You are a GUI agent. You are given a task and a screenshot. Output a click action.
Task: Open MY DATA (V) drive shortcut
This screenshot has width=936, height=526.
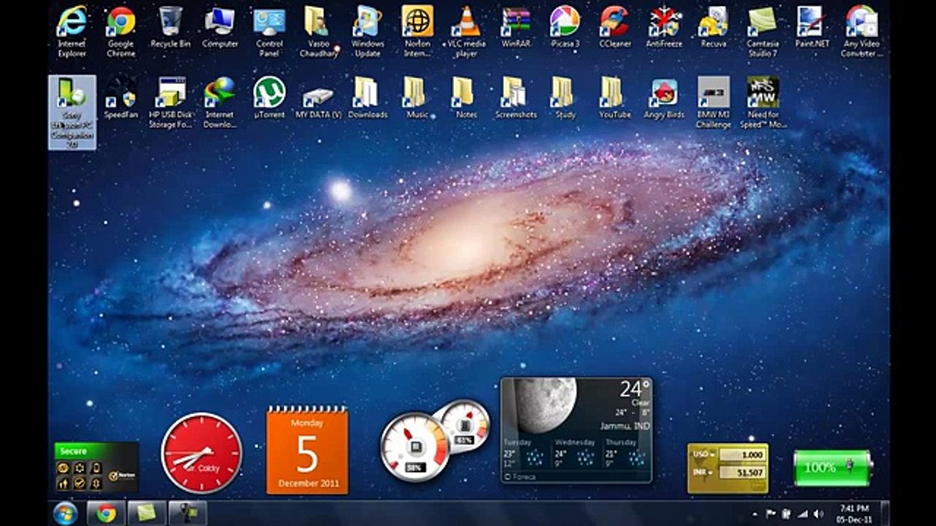tap(318, 101)
